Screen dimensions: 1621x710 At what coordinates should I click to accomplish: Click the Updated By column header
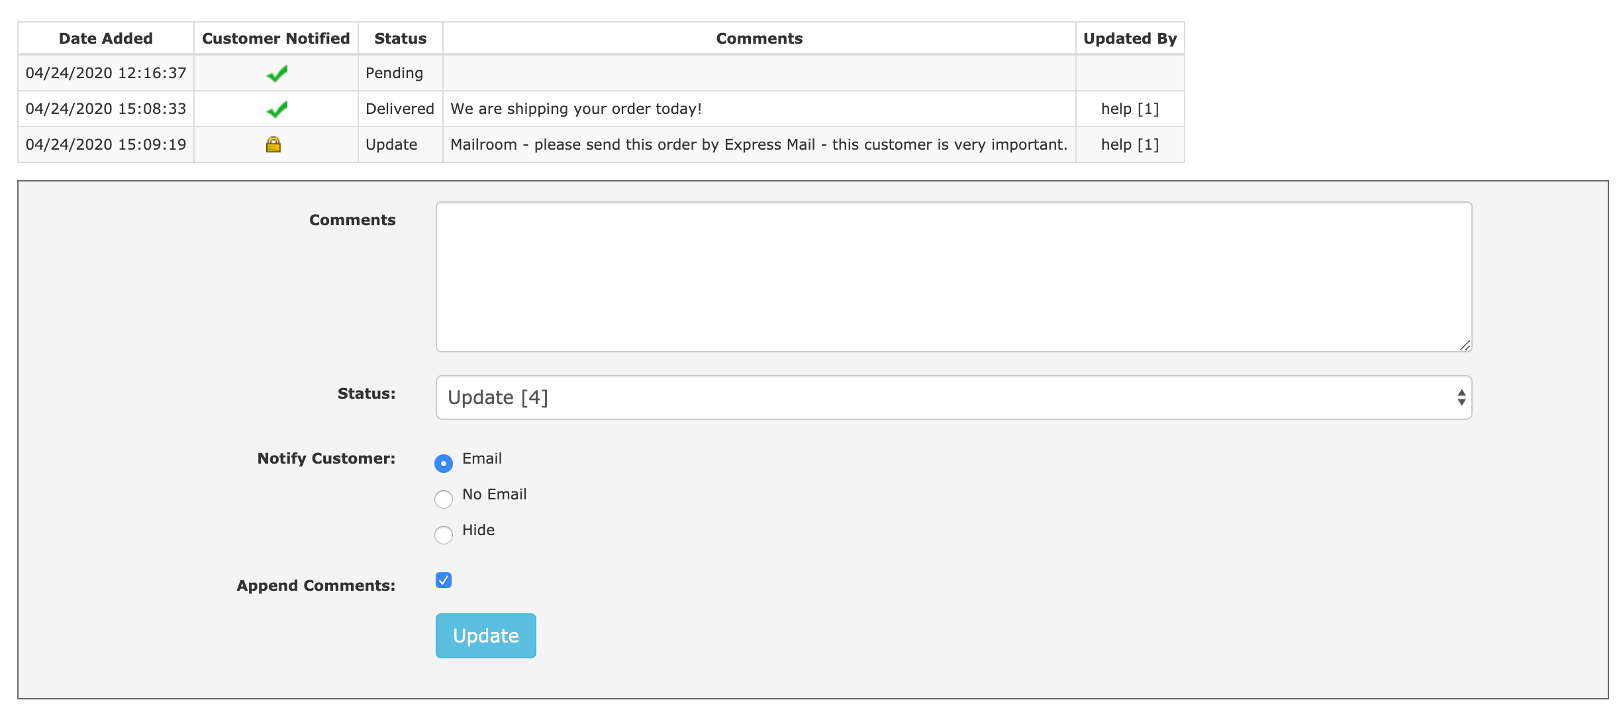1130,38
